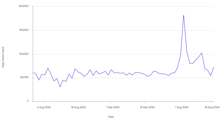Click the line's starting point at left

tap(33, 73)
